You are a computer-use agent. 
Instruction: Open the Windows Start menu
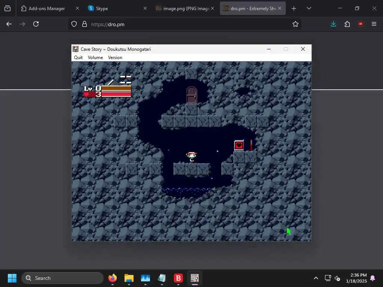click(12, 278)
